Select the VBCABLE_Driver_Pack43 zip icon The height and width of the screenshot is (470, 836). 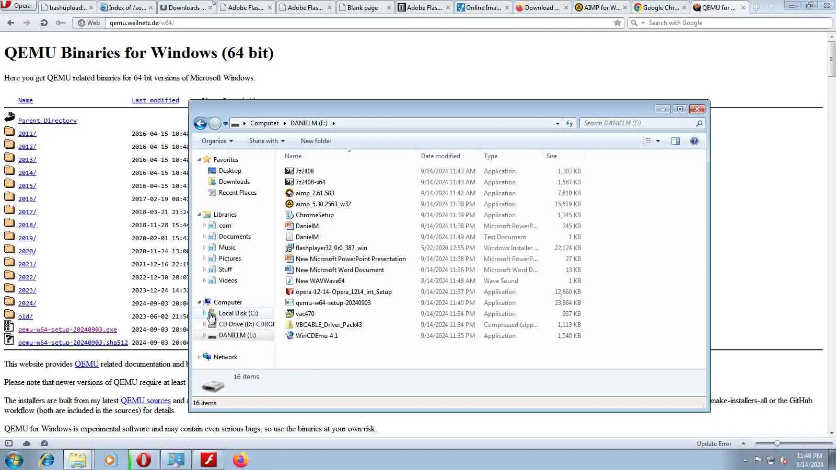289,325
